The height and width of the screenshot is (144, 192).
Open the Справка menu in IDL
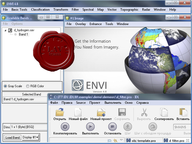coord(142,103)
